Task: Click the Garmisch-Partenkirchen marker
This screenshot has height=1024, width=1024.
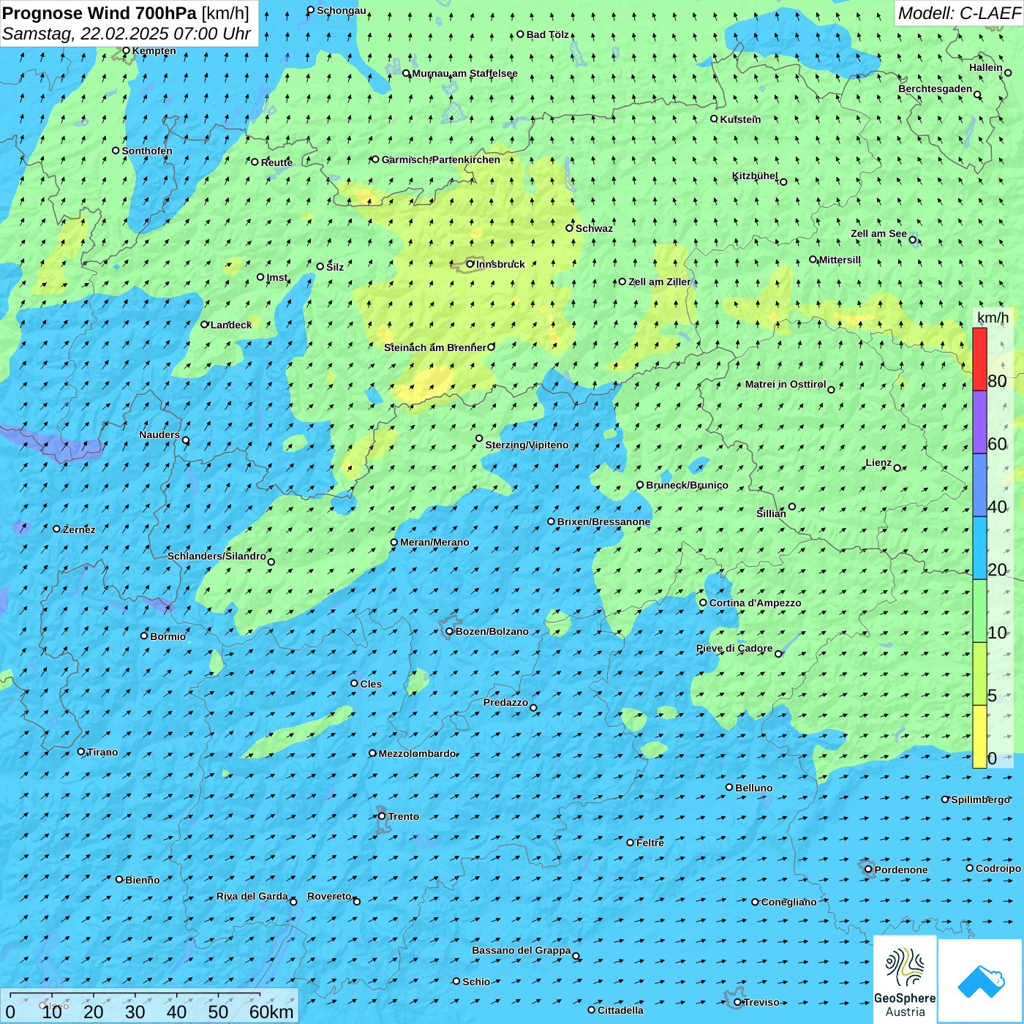Action: (x=376, y=159)
